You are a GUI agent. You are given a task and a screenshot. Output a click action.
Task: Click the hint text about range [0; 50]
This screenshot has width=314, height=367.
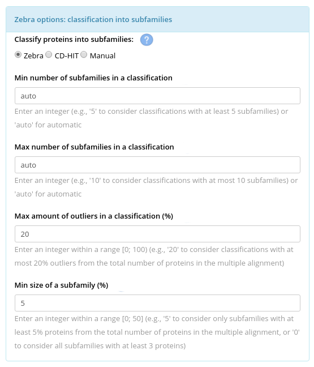157,332
